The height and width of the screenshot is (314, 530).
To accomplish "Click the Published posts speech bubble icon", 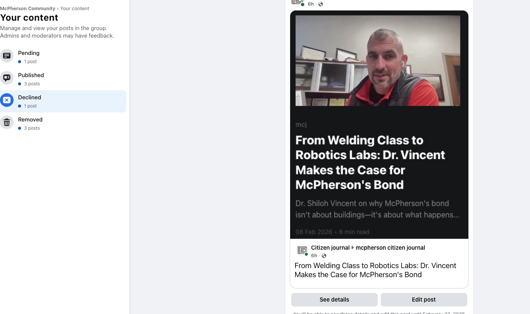I will (7, 78).
